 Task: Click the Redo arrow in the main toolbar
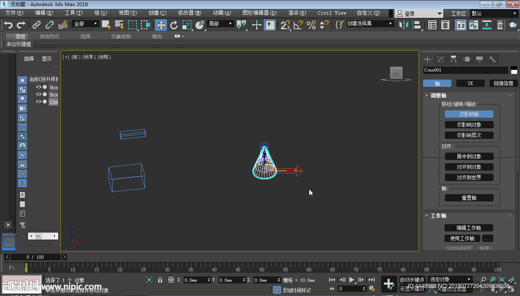pyautogui.click(x=21, y=25)
